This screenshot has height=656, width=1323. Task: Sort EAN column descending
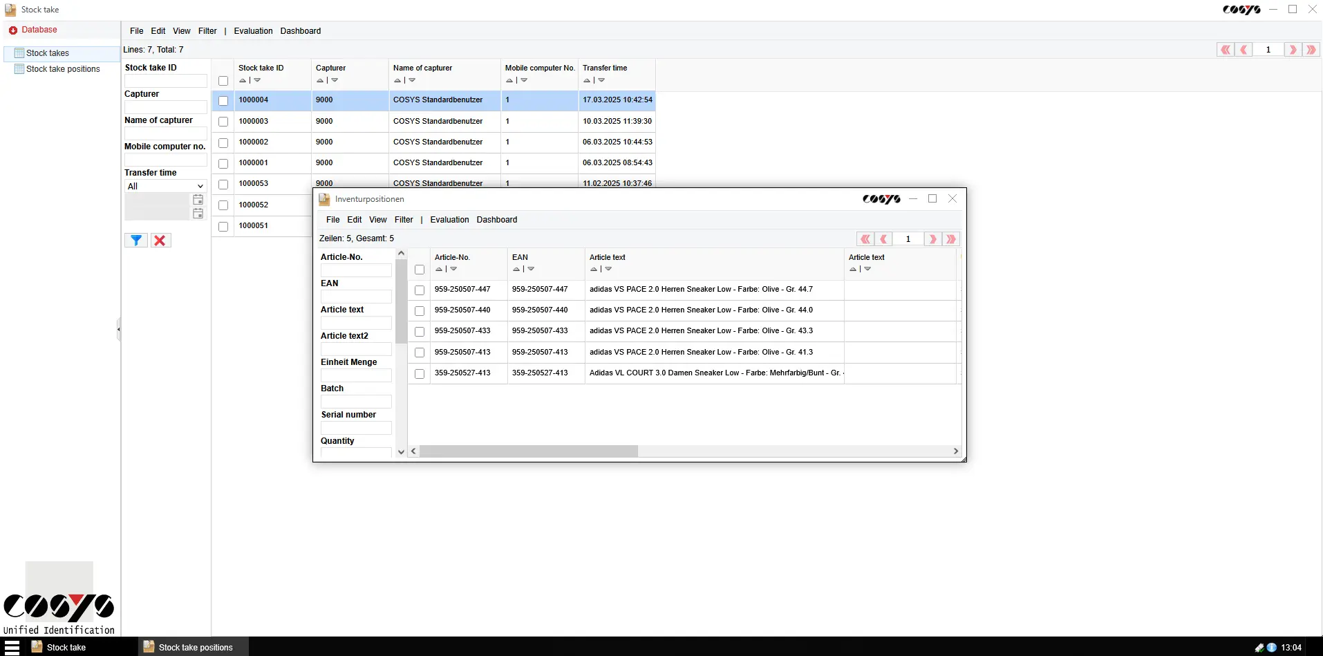click(531, 270)
